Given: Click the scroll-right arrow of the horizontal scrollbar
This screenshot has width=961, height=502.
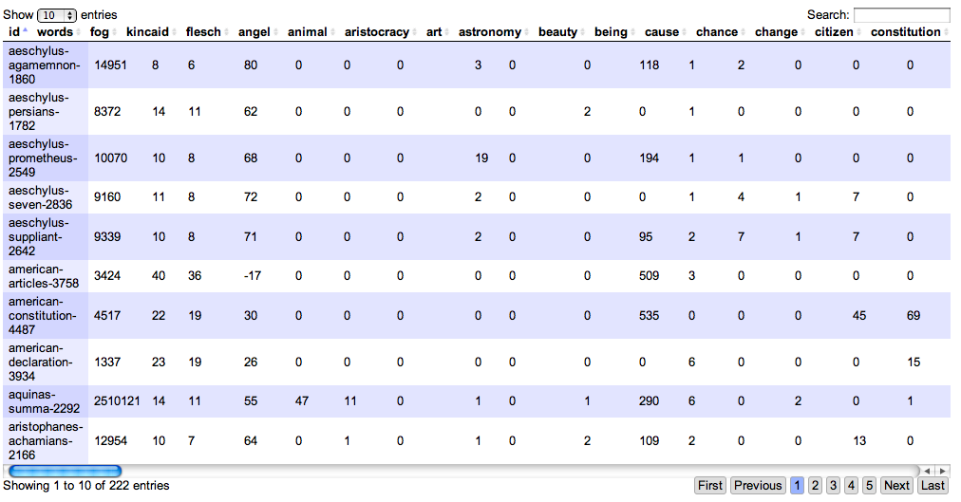Looking at the screenshot, I should pyautogui.click(x=942, y=471).
